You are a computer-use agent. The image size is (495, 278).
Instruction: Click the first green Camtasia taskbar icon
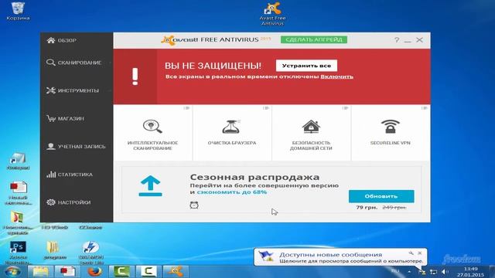pos(121,271)
